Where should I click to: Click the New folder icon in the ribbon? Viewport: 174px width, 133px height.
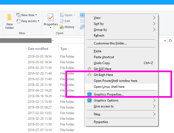tap(9, 17)
